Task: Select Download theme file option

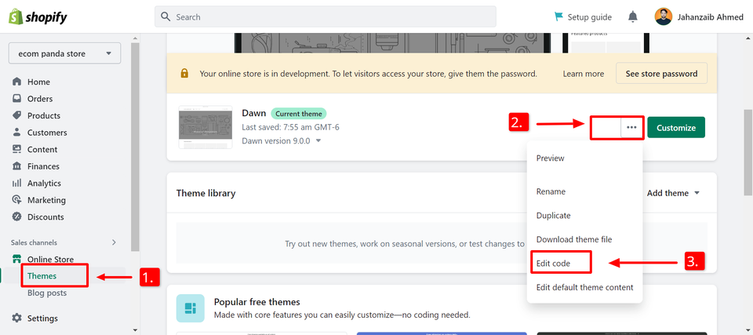Action: (574, 239)
